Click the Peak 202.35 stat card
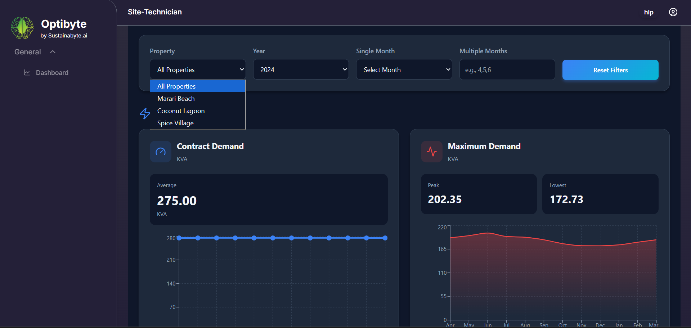The image size is (691, 328). pyautogui.click(x=479, y=194)
